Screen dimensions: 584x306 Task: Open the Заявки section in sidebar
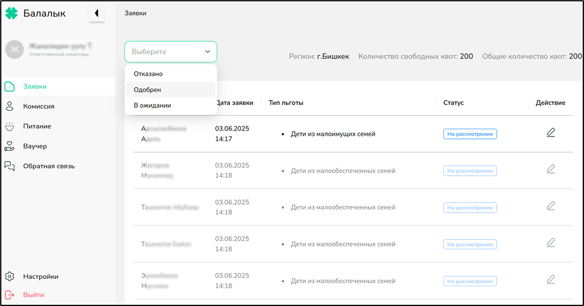click(58, 86)
